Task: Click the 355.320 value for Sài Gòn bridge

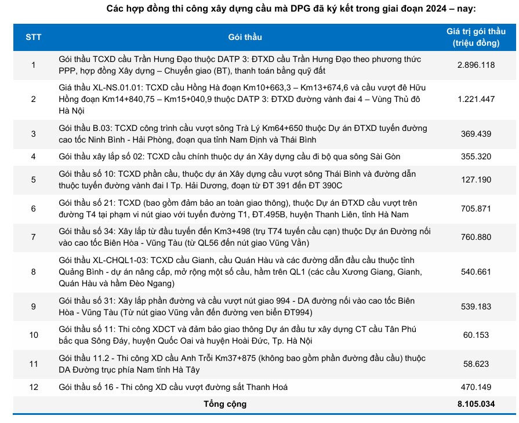Action: [476, 156]
